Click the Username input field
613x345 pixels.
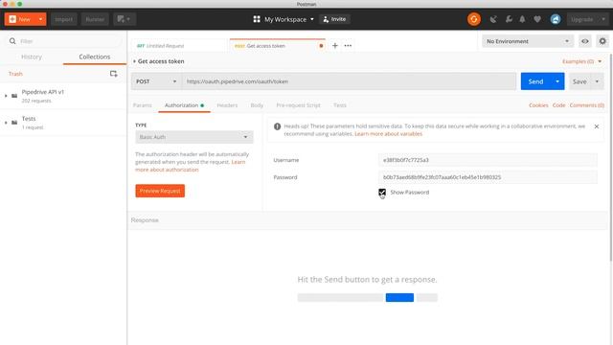(x=488, y=160)
